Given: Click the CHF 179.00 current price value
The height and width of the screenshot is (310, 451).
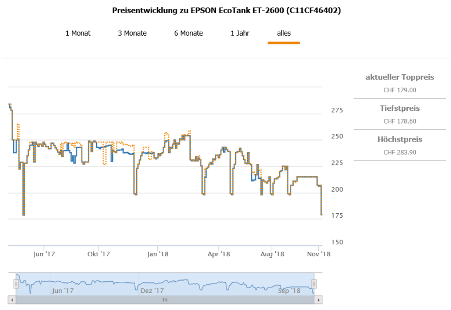Looking at the screenshot, I should [399, 90].
